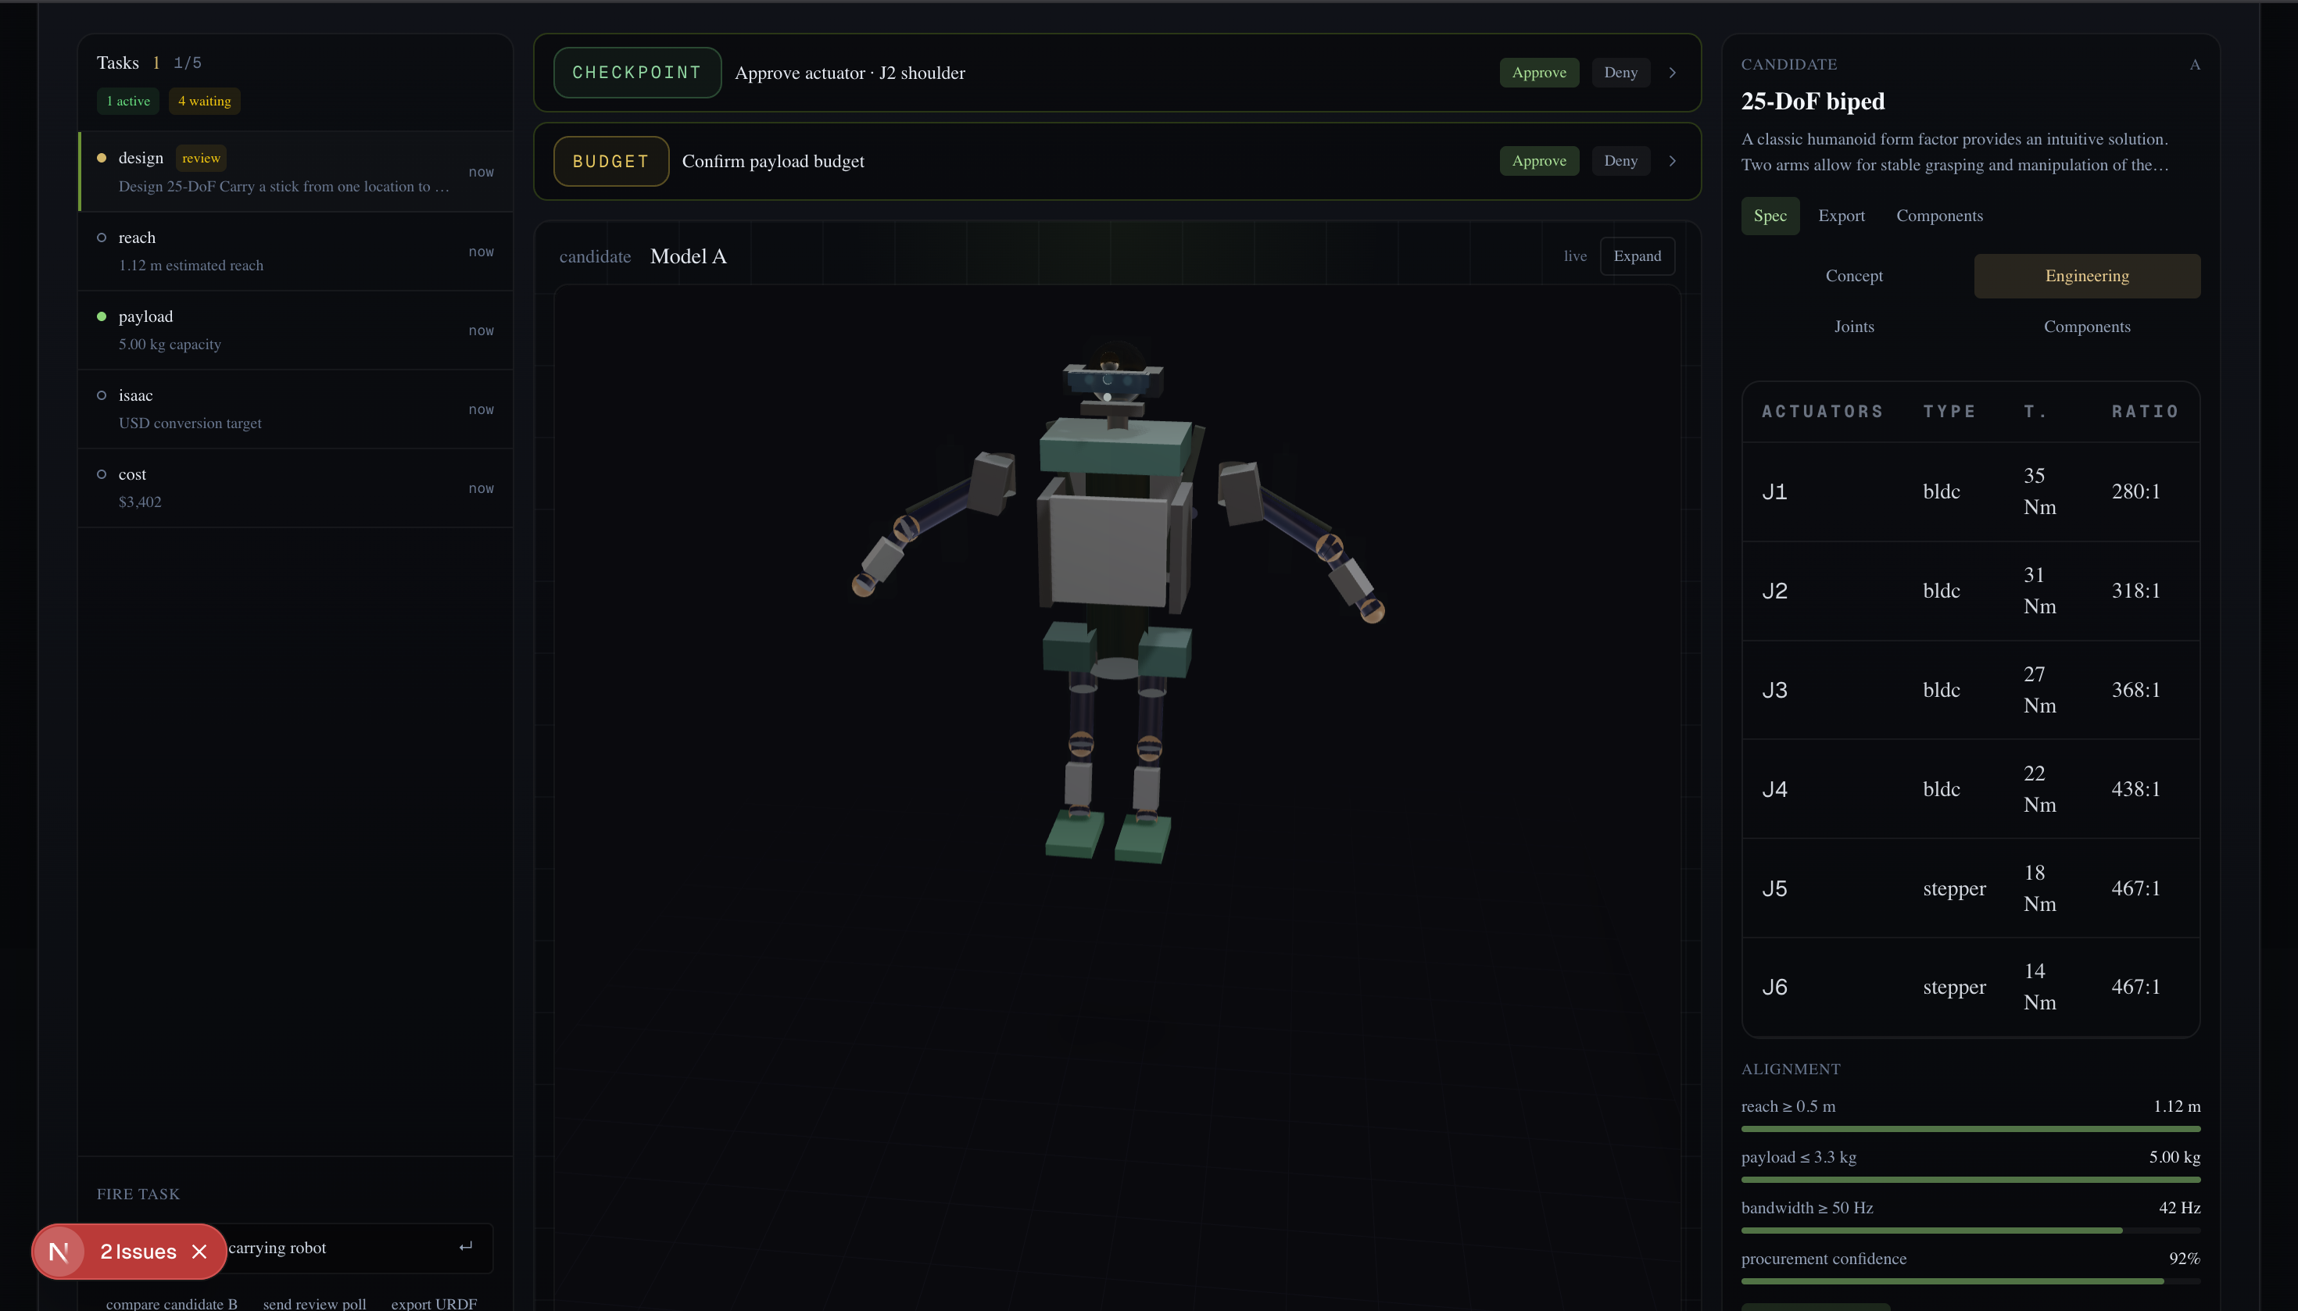Dismiss the 2 Issues badge
2298x1311 pixels.
200,1252
